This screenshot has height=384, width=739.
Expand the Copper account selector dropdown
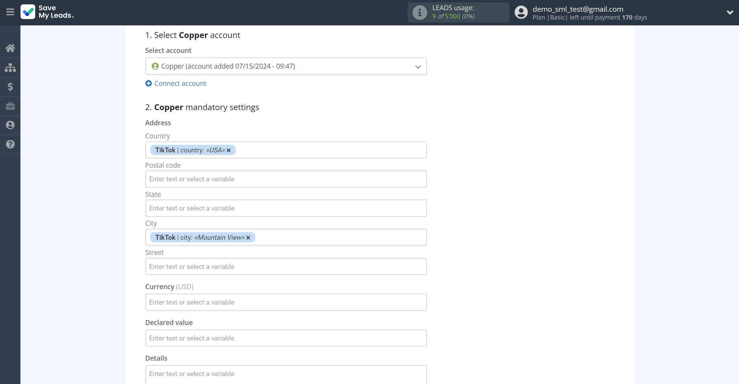tap(418, 66)
